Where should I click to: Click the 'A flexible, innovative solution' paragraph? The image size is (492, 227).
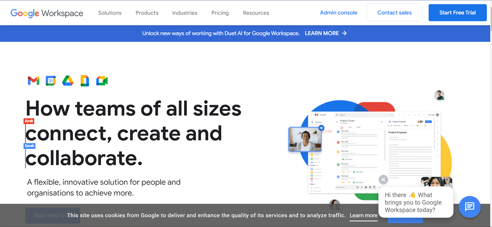(104, 187)
